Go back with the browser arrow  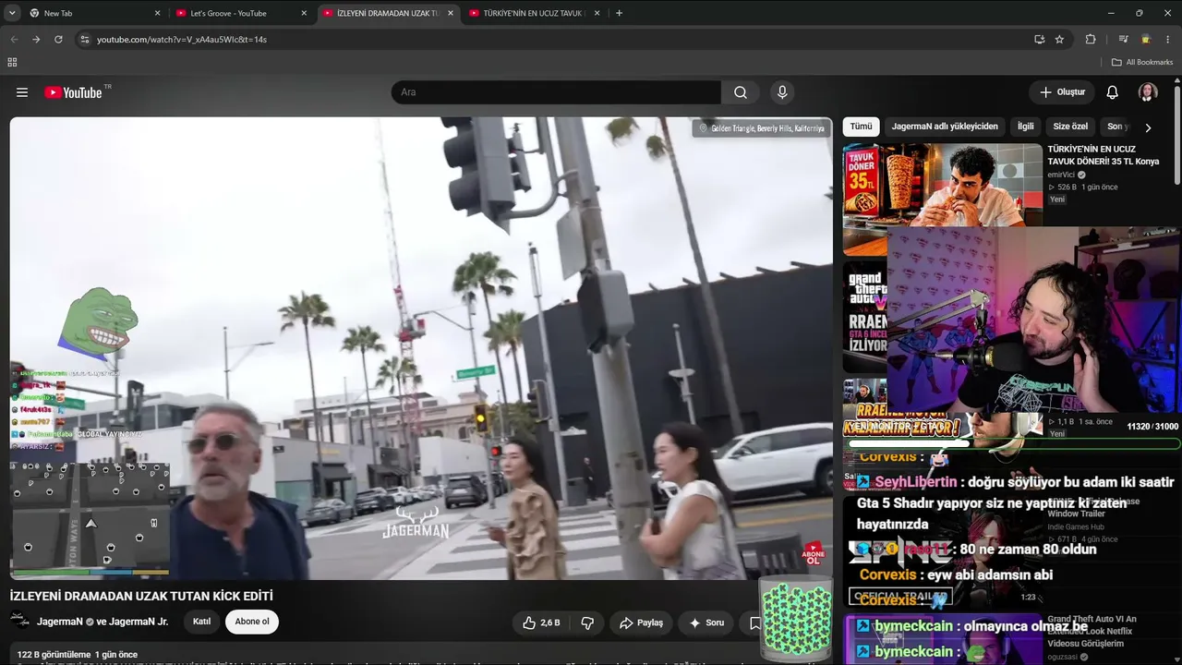pos(14,40)
